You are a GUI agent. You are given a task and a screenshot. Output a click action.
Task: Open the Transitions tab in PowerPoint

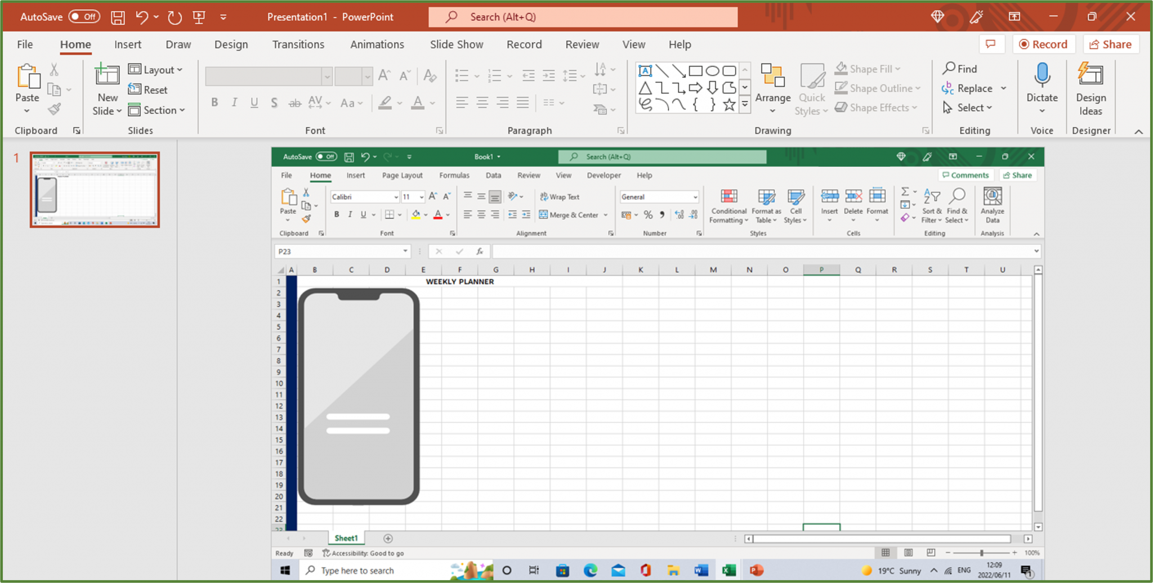(x=298, y=44)
